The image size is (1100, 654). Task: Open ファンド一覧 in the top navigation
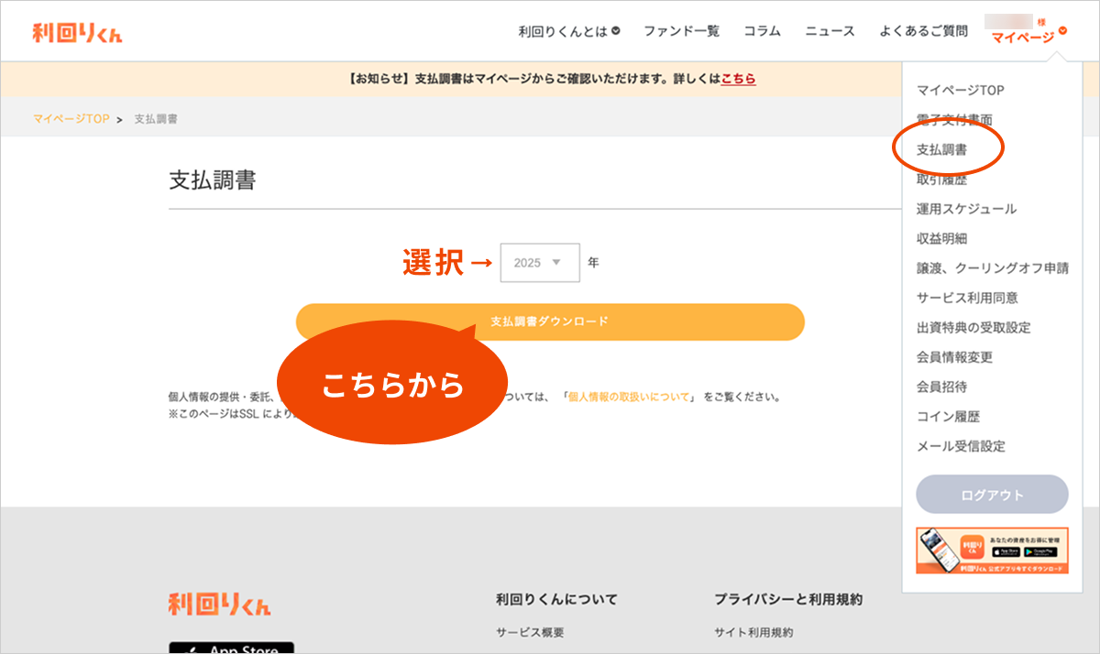681,31
